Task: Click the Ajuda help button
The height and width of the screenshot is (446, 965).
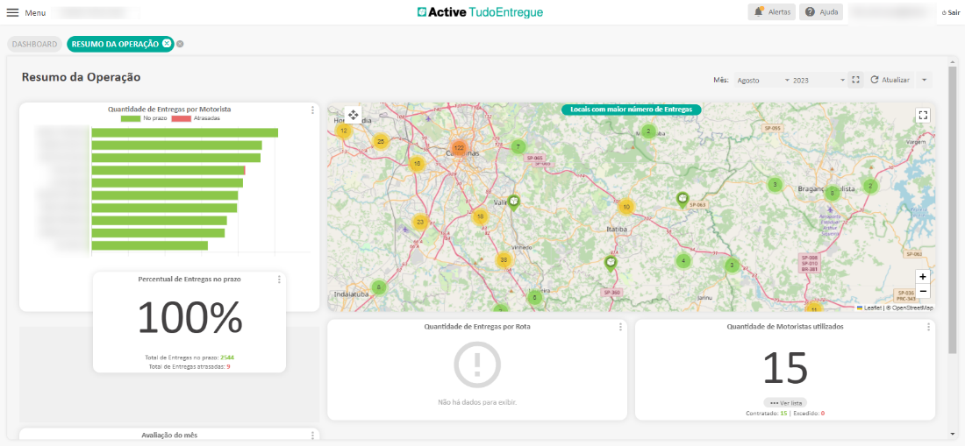Action: click(x=820, y=12)
